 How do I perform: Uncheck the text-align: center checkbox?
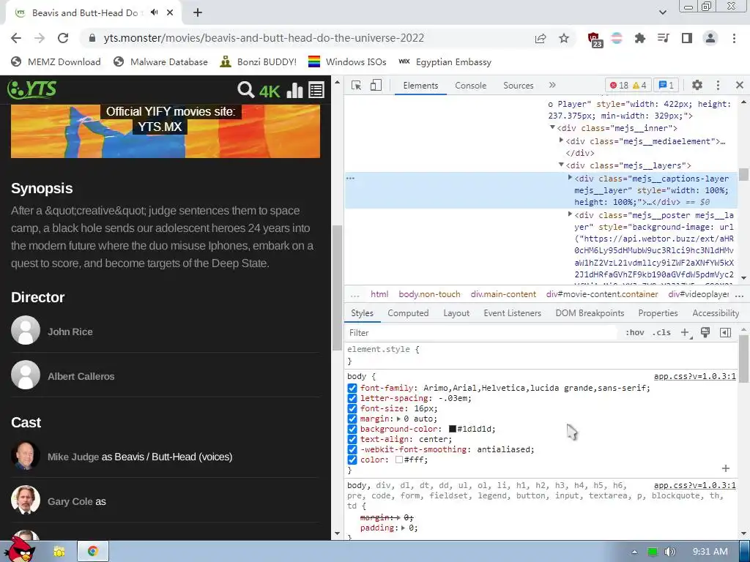[x=352, y=439]
